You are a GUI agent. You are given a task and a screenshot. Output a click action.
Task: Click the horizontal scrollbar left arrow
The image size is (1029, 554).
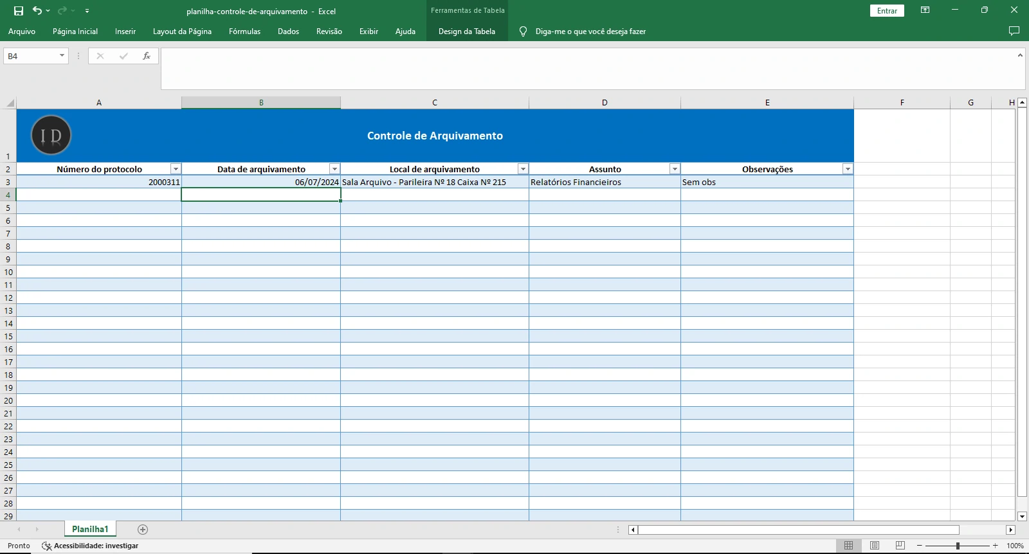(633, 530)
